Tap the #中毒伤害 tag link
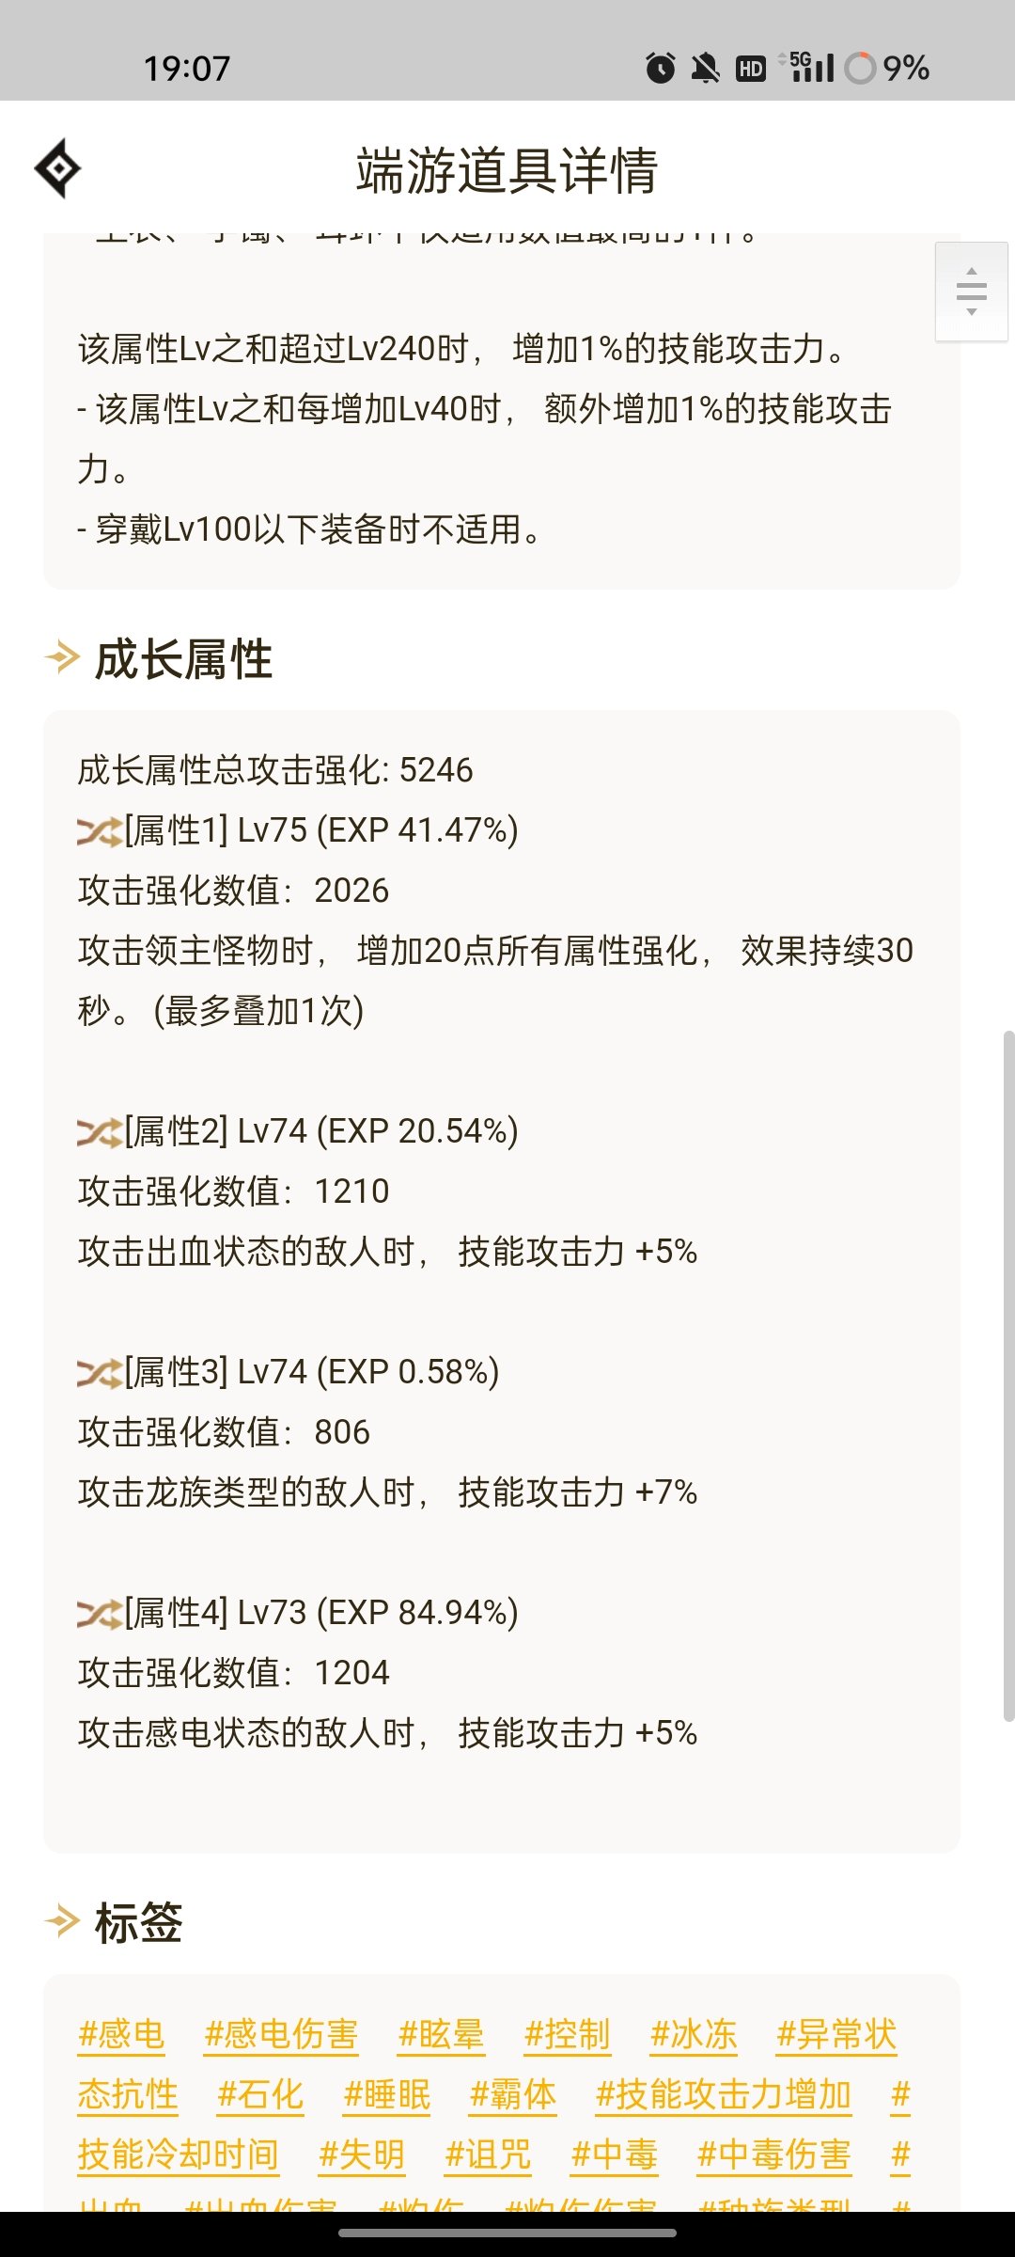 tap(774, 2154)
